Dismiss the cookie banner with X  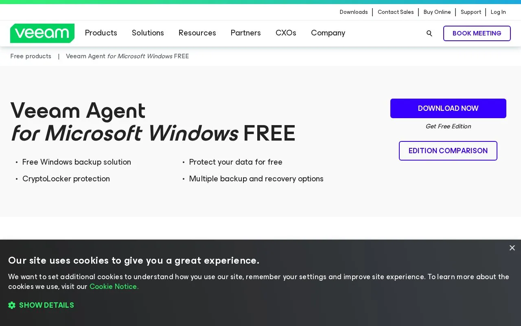[x=512, y=248]
